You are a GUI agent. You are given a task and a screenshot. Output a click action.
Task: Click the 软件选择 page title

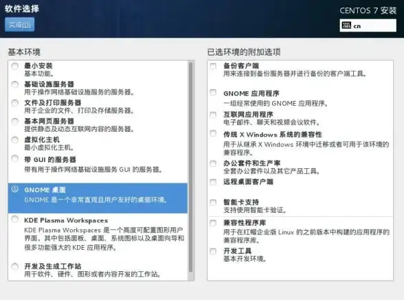[x=22, y=9]
